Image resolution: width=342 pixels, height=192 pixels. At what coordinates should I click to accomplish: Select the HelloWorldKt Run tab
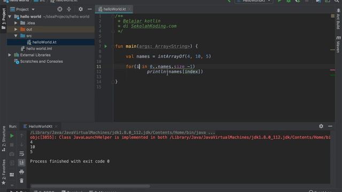(41, 126)
